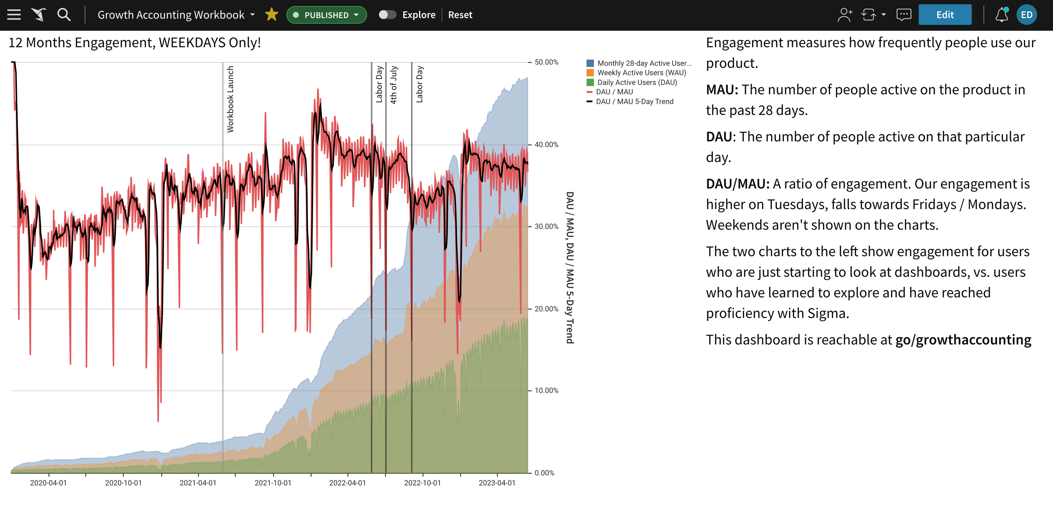
Task: Click the 2021-04-01 x-axis label
Action: pos(198,483)
